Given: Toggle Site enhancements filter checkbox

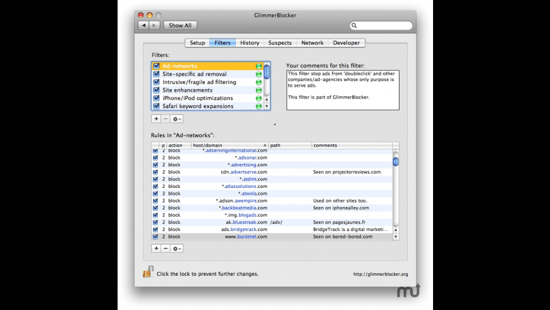Looking at the screenshot, I should (156, 90).
